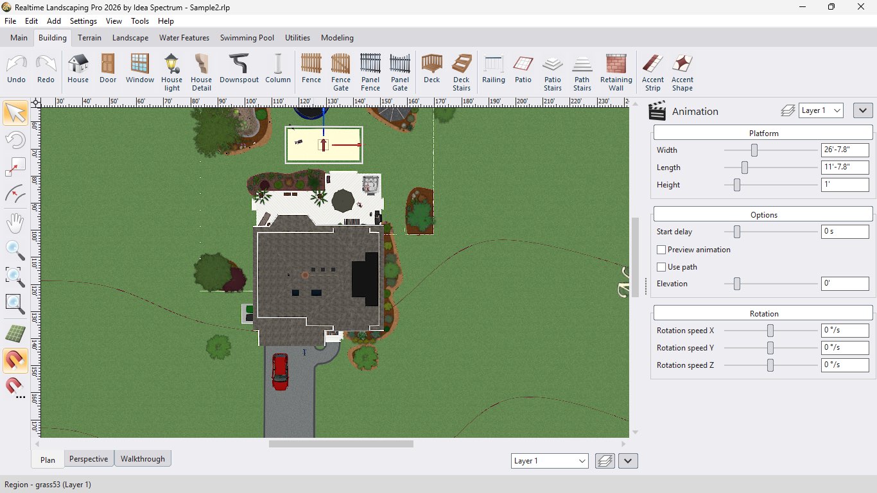Click the Redo button
The width and height of the screenshot is (877, 493).
[46, 69]
